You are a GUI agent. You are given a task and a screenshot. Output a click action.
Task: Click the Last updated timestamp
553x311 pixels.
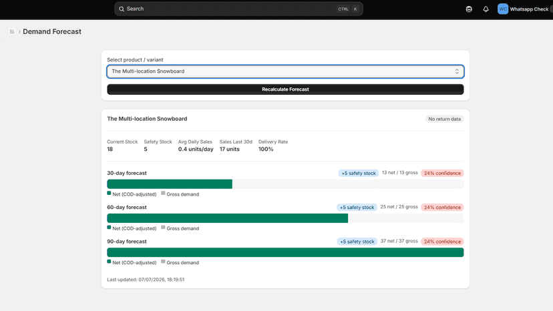pyautogui.click(x=146, y=280)
